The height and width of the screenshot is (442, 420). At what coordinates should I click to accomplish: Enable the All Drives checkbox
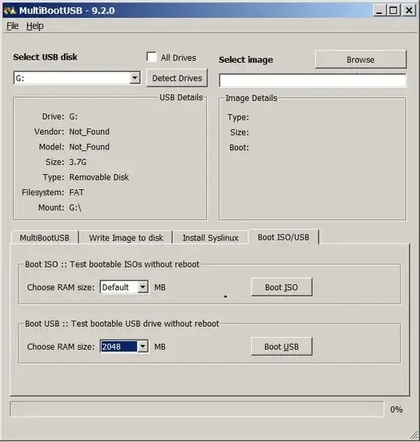coord(152,57)
